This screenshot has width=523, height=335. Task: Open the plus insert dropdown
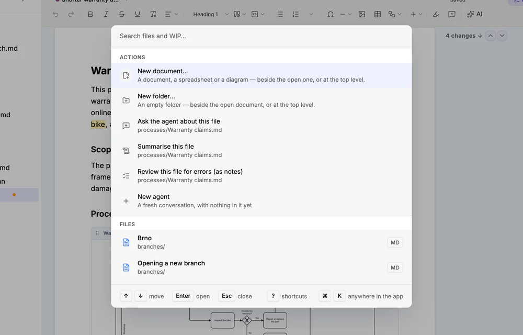[x=416, y=14]
